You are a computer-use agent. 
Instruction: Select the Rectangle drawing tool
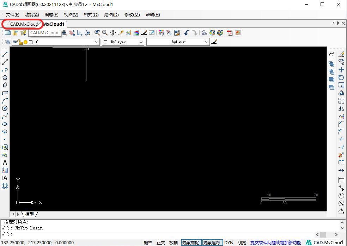click(x=5, y=93)
